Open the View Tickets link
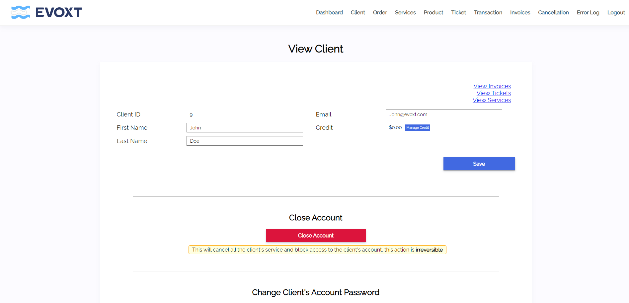629x303 pixels. pos(494,93)
